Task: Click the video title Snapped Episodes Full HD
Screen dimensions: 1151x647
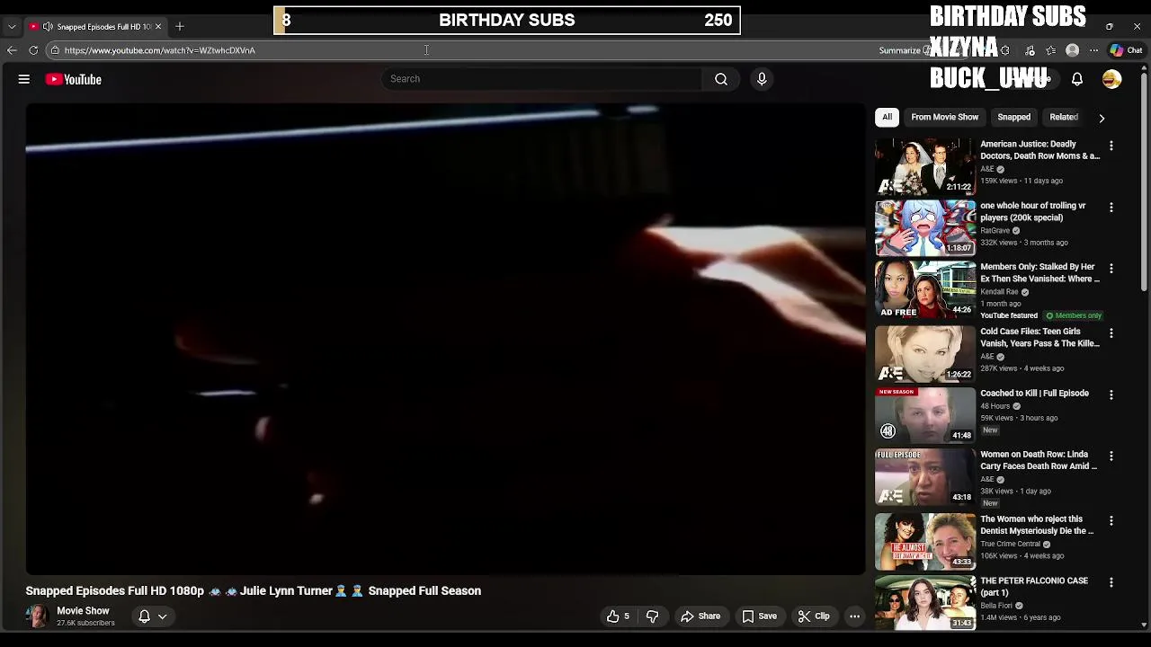Action: click(x=254, y=590)
